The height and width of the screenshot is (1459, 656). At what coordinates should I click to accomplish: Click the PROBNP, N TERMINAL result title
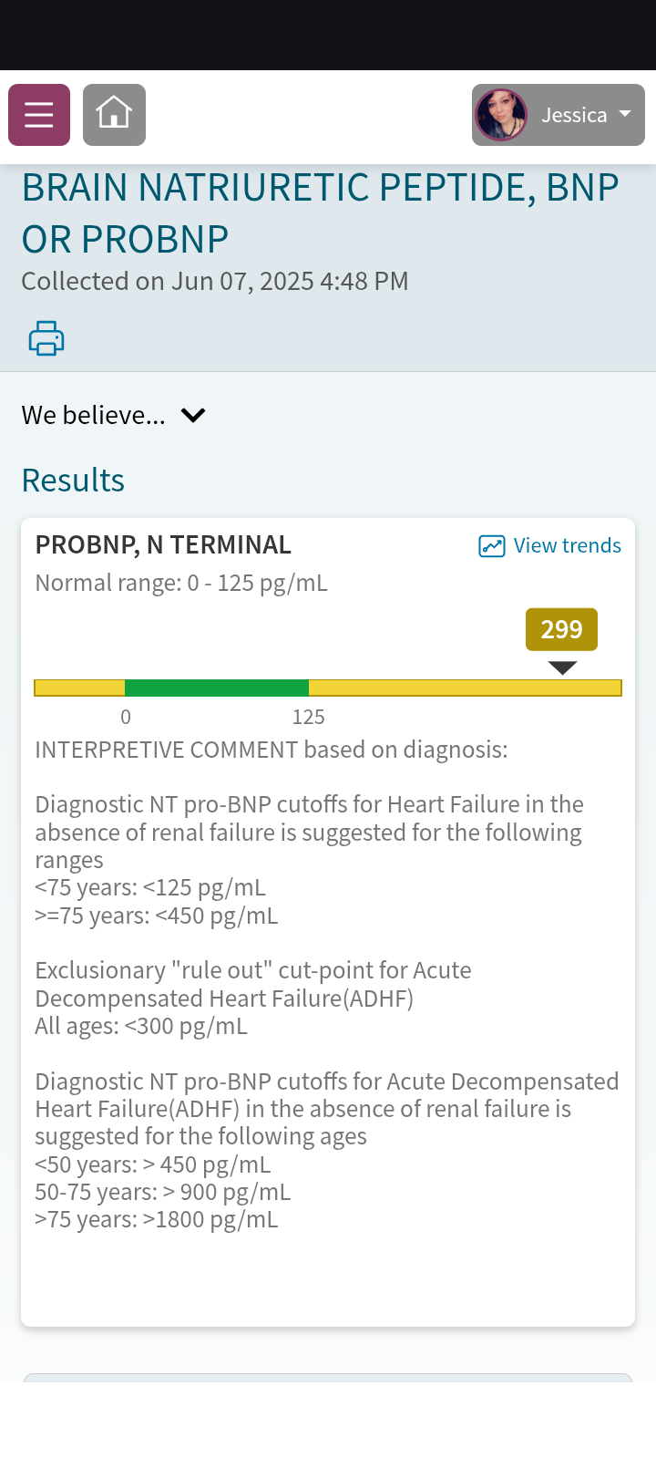click(x=163, y=545)
